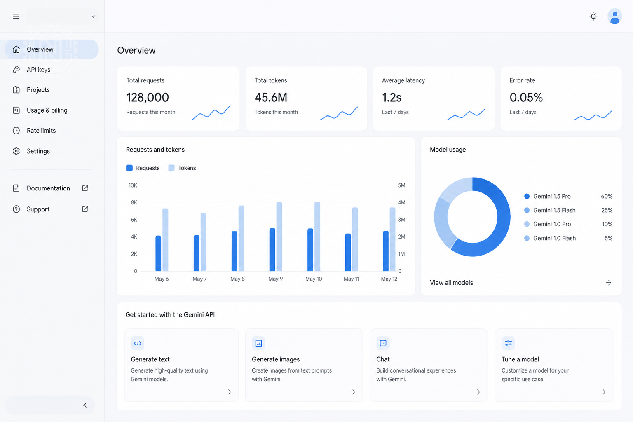633x422 pixels.
Task: Click the Projects sidebar icon
Action: click(x=16, y=90)
